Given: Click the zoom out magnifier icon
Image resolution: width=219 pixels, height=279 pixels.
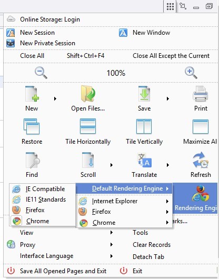Looking at the screenshot, I should tap(41, 73).
